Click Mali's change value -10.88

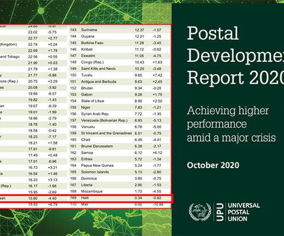158,204
